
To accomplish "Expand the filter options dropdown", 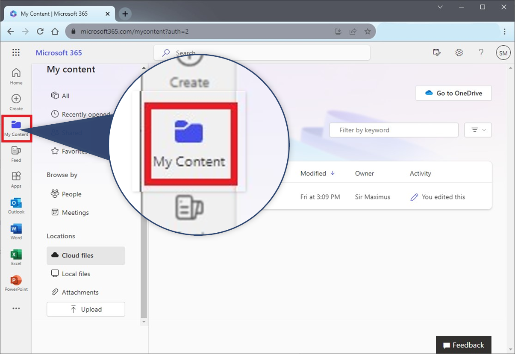I will click(x=478, y=130).
